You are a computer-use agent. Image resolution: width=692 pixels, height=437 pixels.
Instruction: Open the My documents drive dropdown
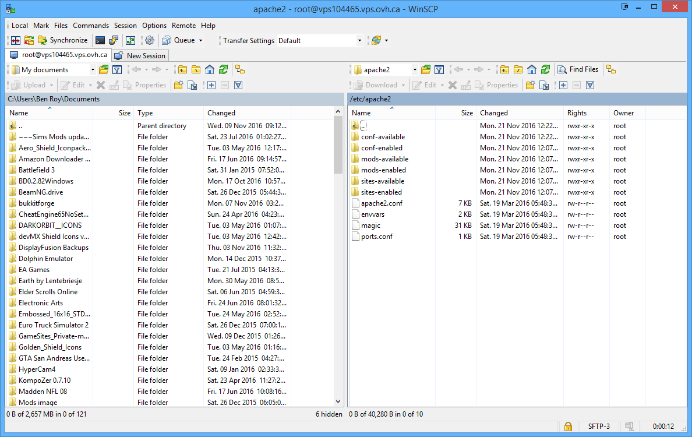(x=93, y=70)
